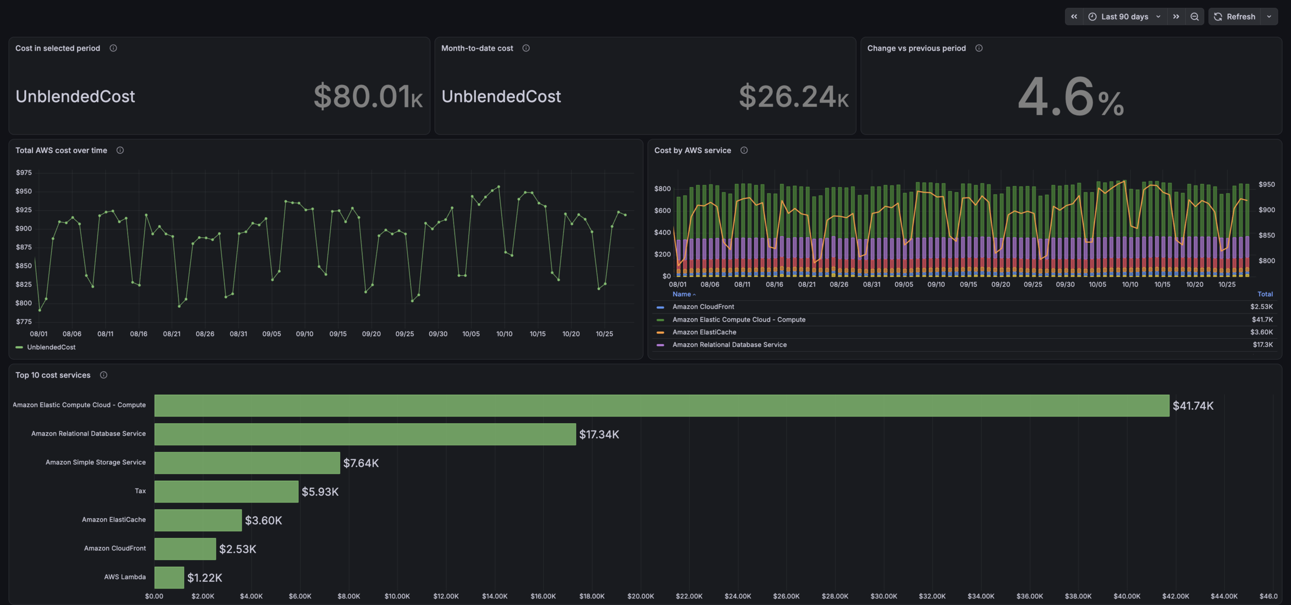The width and height of the screenshot is (1291, 605).
Task: Open Cost by AWS service panel title
Action: [692, 151]
